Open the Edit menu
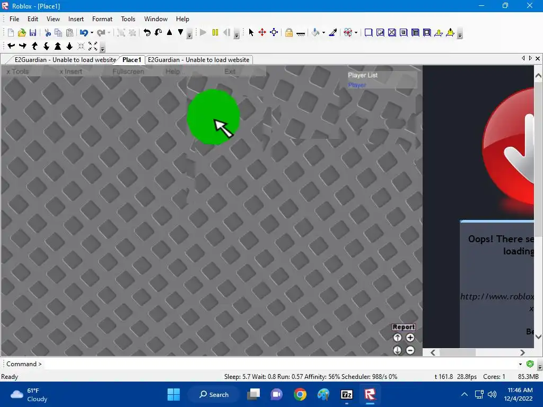 pos(33,19)
